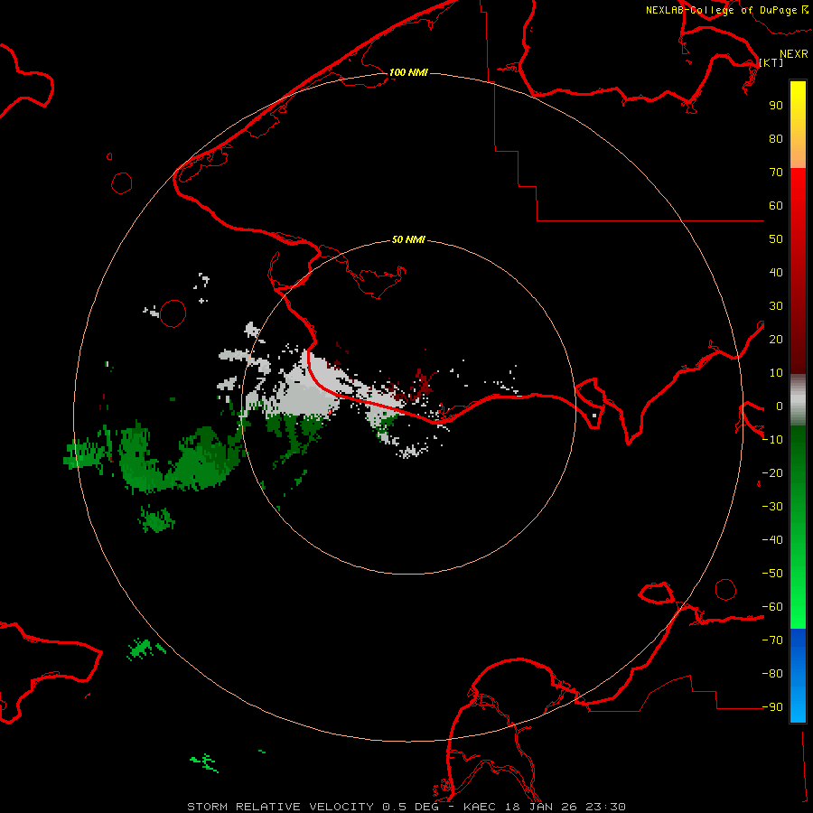
Task: Click the -20 value on the velocity scale
Action: point(772,472)
